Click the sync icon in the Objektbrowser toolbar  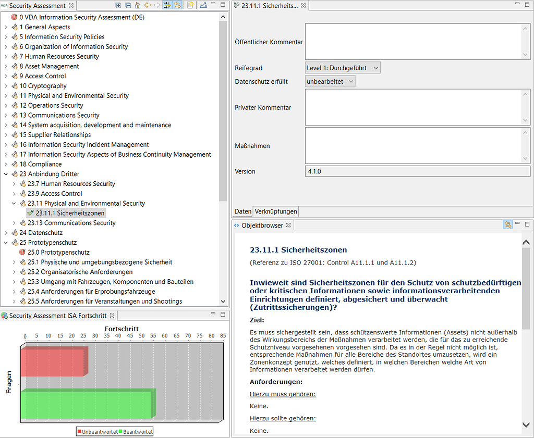(x=508, y=224)
